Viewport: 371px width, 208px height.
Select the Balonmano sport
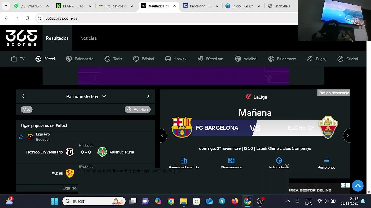tap(282, 59)
